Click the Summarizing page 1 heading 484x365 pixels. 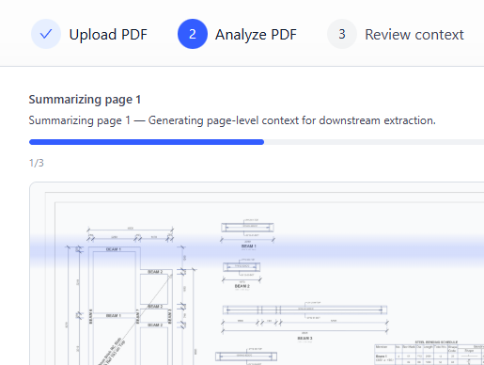coord(85,100)
